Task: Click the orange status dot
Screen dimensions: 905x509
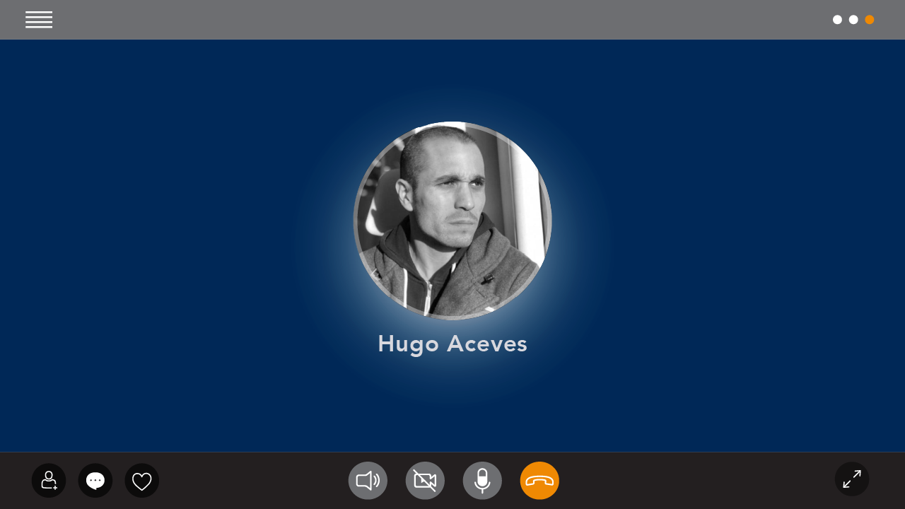Action: [870, 20]
